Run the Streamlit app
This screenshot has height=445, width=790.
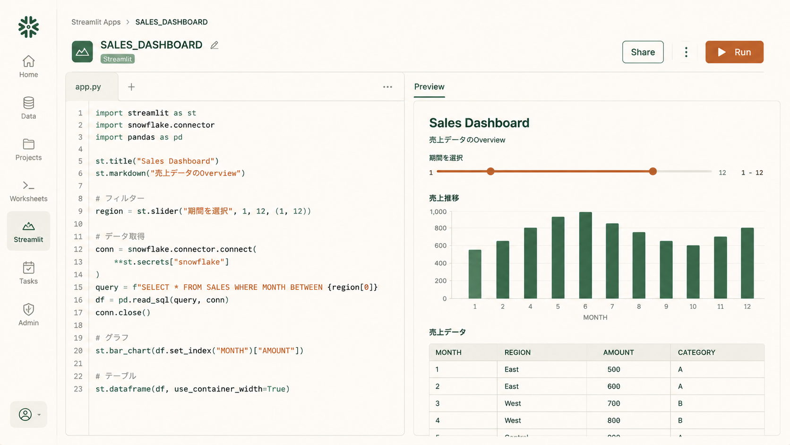pos(734,52)
